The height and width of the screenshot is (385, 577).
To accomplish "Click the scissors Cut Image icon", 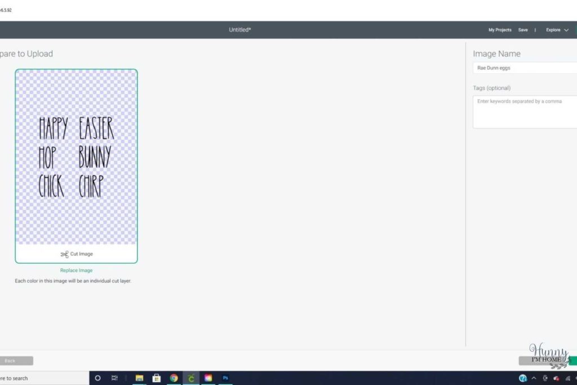I will [64, 254].
